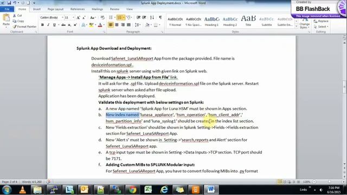Click the Sort A-Z icon
This screenshot has height=195, width=347.
point(152,17)
